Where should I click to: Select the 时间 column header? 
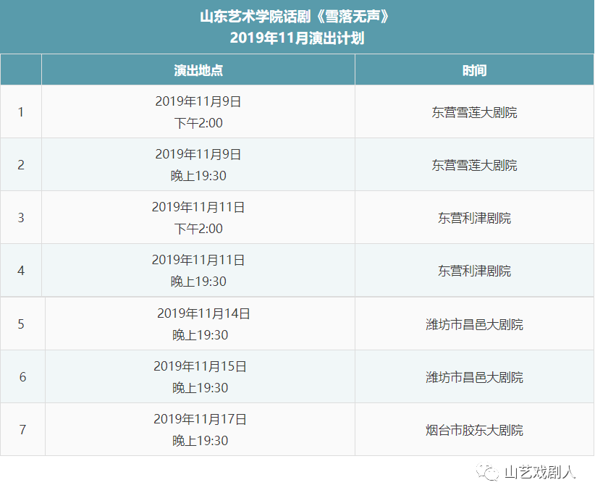coord(474,70)
